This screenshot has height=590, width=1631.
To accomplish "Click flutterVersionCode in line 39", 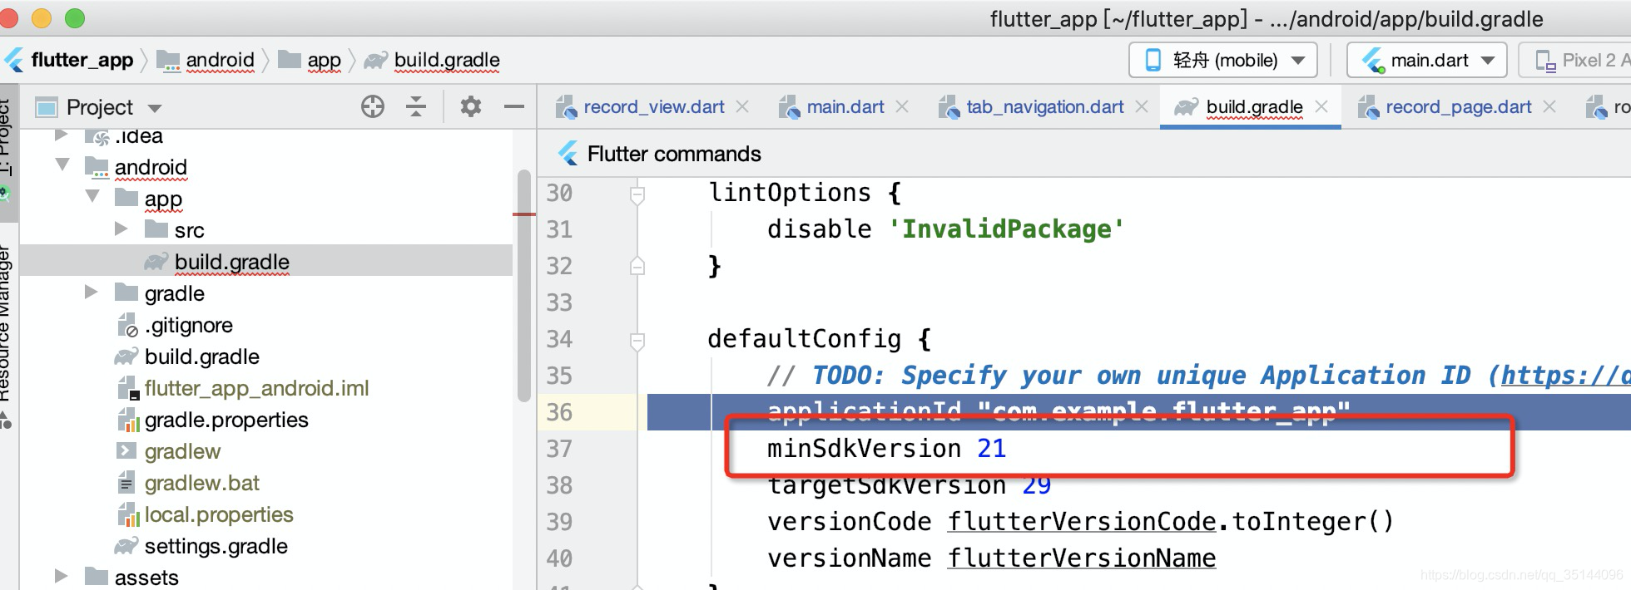I will point(1082,522).
